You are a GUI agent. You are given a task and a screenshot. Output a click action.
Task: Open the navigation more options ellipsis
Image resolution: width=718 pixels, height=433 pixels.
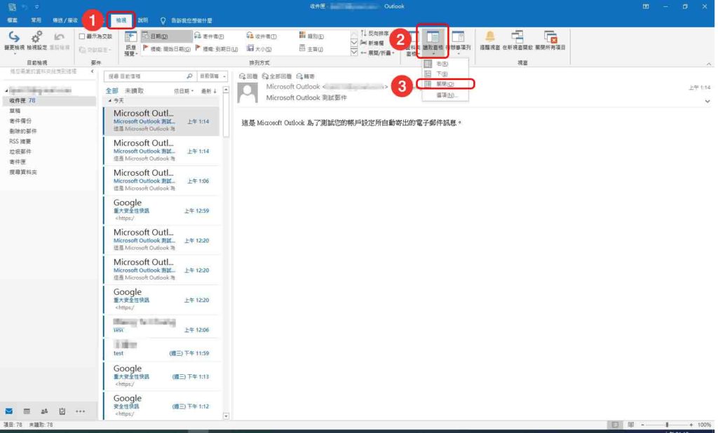coord(80,411)
